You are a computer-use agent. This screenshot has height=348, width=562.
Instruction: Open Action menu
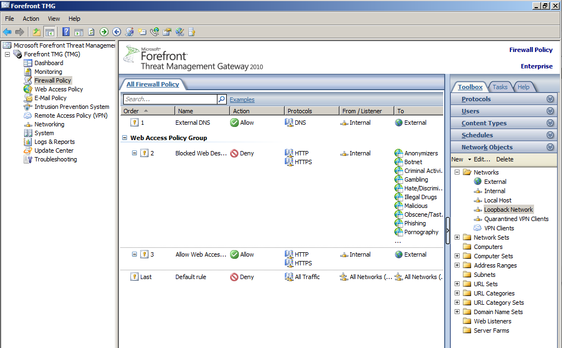click(31, 19)
